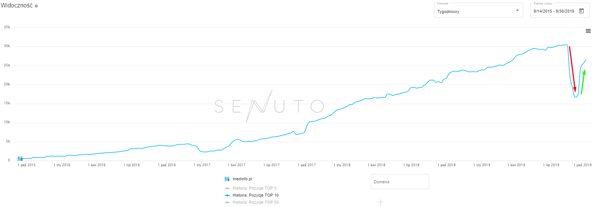Click the 1 sty 2018 axis label
Viewport: 596px width, 207px height.
[x=342, y=165]
